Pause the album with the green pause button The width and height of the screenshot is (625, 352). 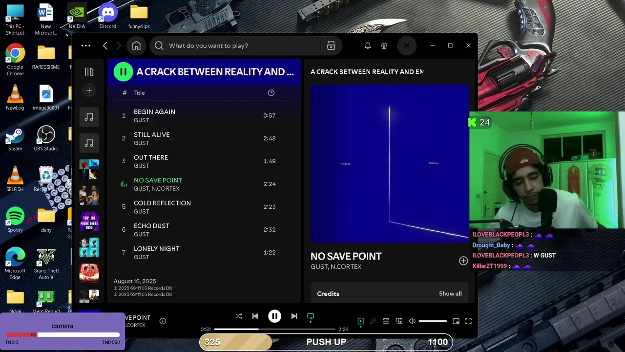coord(123,72)
